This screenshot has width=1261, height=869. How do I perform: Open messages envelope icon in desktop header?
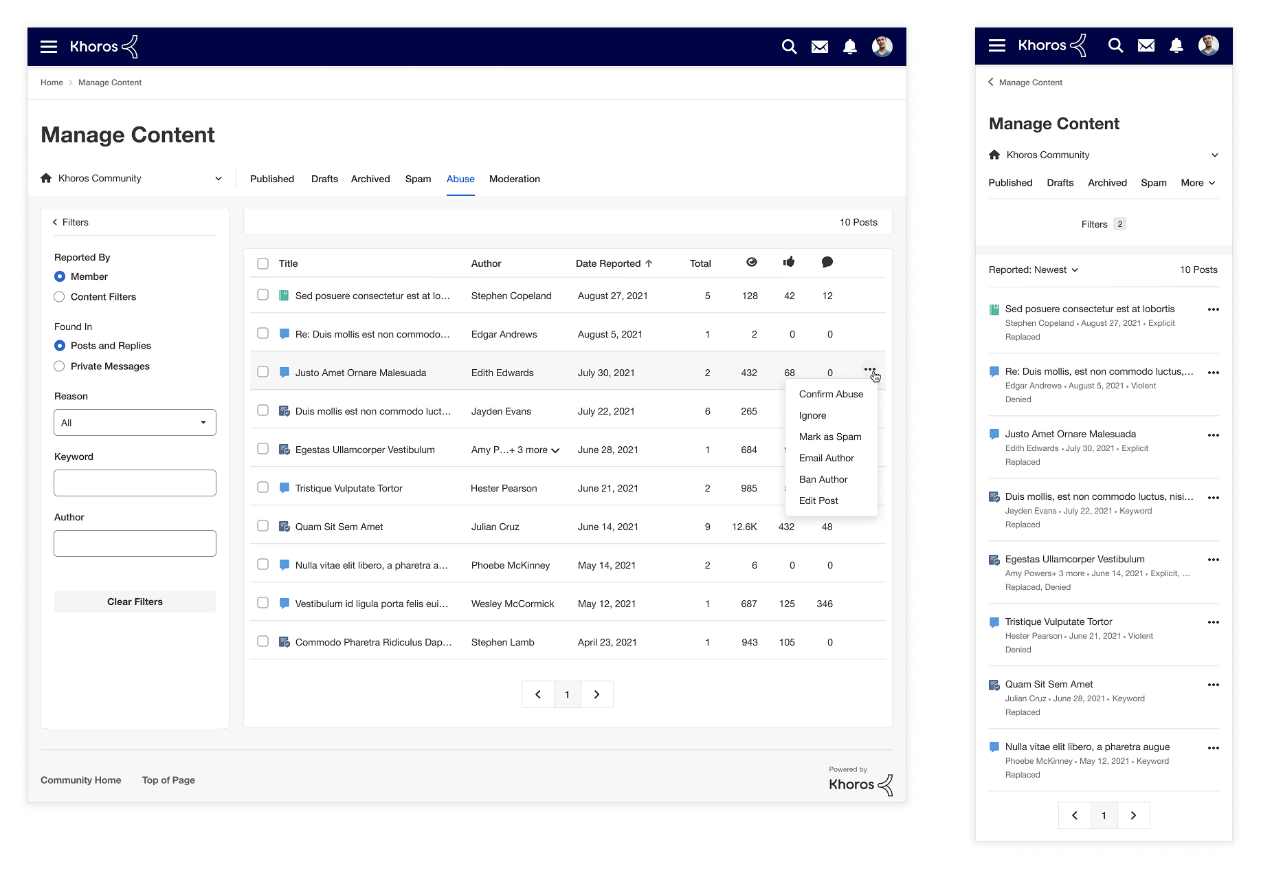tap(819, 47)
